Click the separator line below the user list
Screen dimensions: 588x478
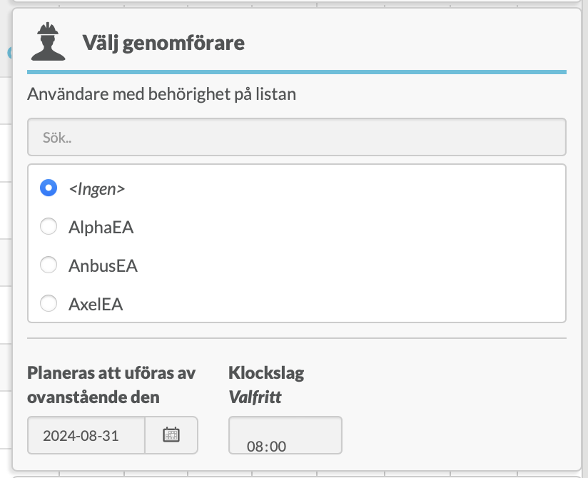tap(296, 337)
